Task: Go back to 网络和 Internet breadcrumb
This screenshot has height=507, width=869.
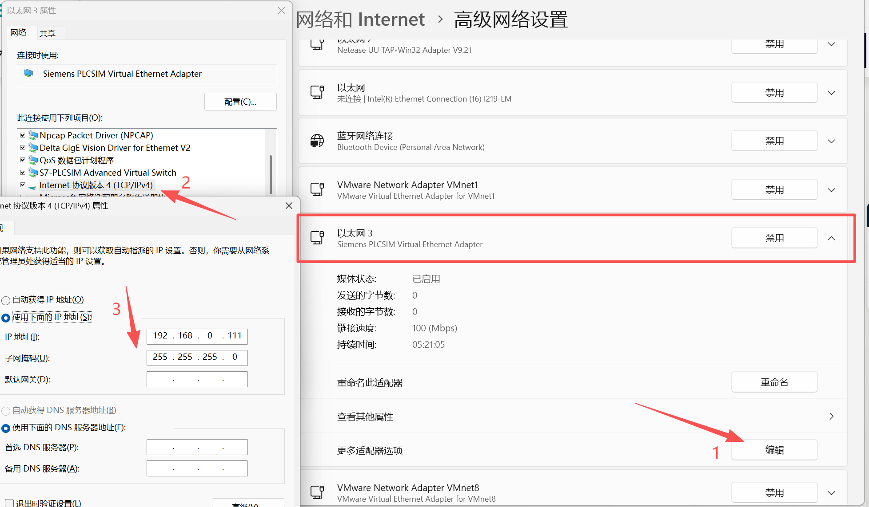Action: pyautogui.click(x=360, y=20)
